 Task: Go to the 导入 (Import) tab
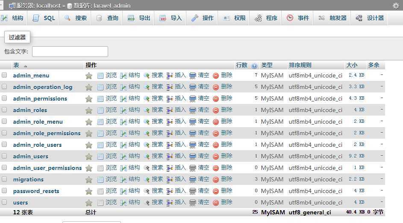(x=171, y=18)
